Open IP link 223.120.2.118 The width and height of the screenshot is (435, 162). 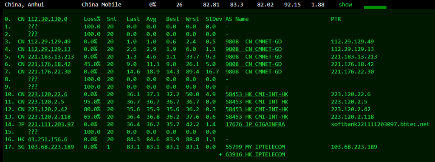[x=49, y=117]
